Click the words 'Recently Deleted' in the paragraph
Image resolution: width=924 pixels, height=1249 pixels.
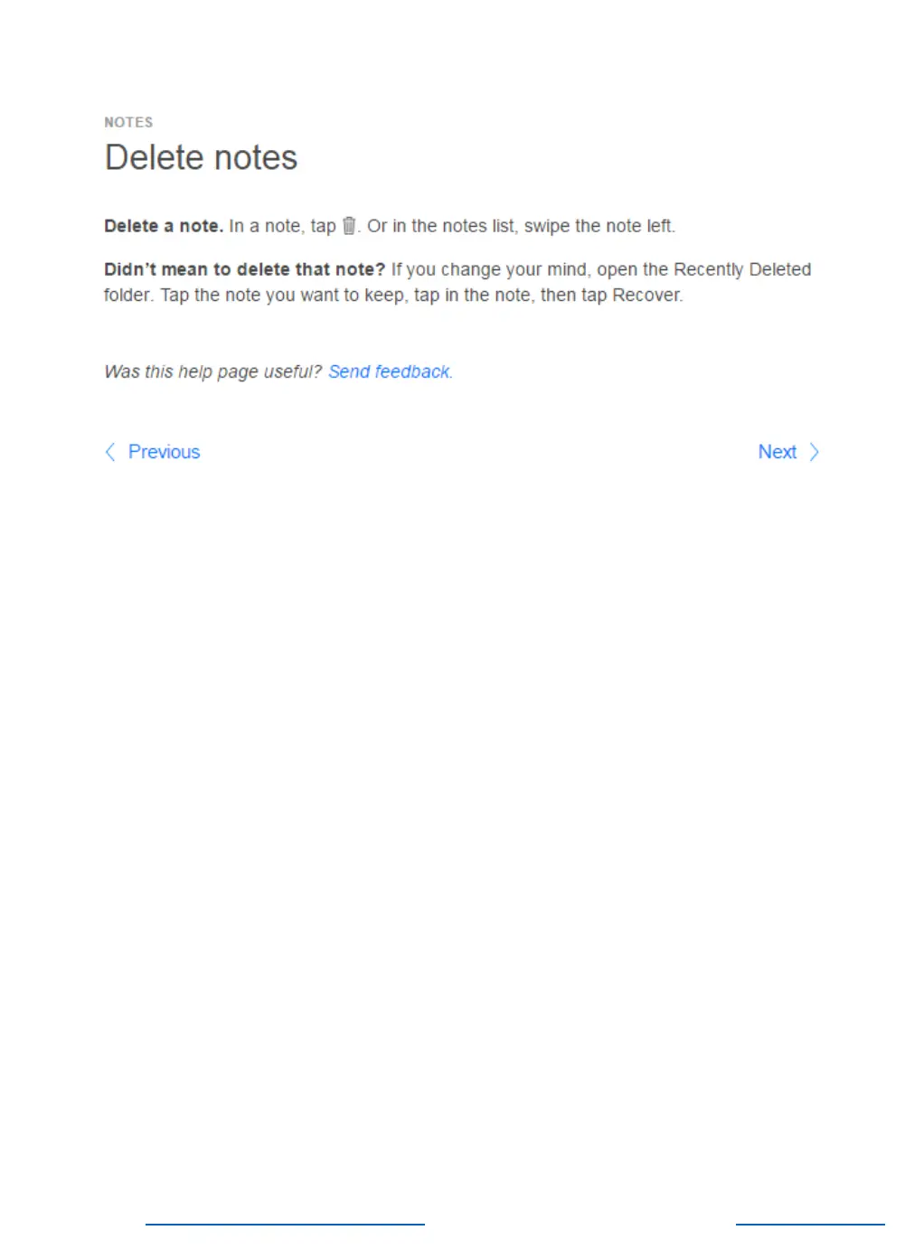742,269
